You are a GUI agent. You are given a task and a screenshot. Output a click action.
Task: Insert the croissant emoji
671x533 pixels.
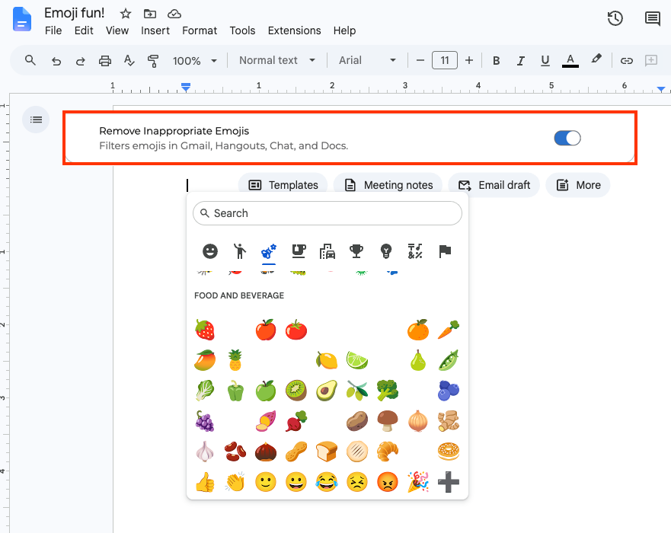tap(388, 452)
